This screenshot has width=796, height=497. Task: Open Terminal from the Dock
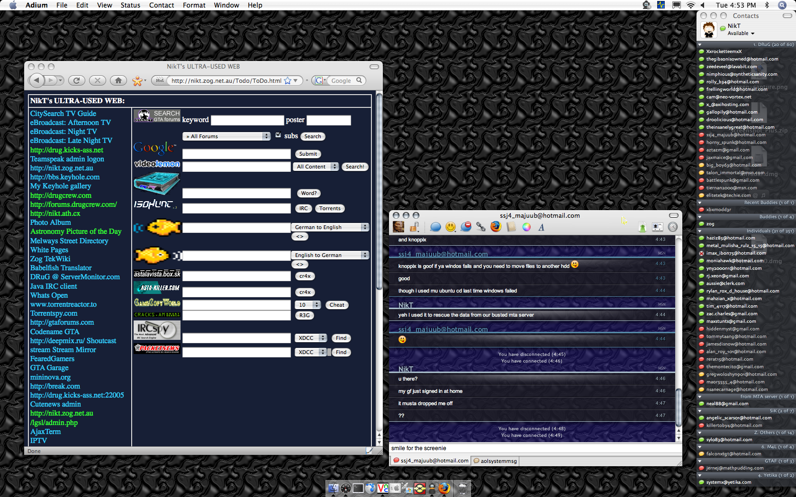(x=358, y=488)
